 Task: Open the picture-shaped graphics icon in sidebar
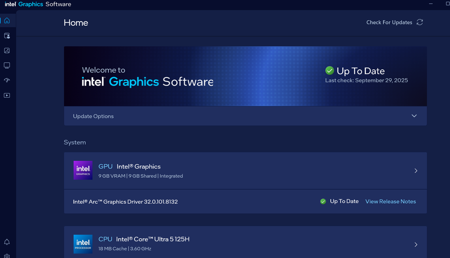click(x=7, y=50)
